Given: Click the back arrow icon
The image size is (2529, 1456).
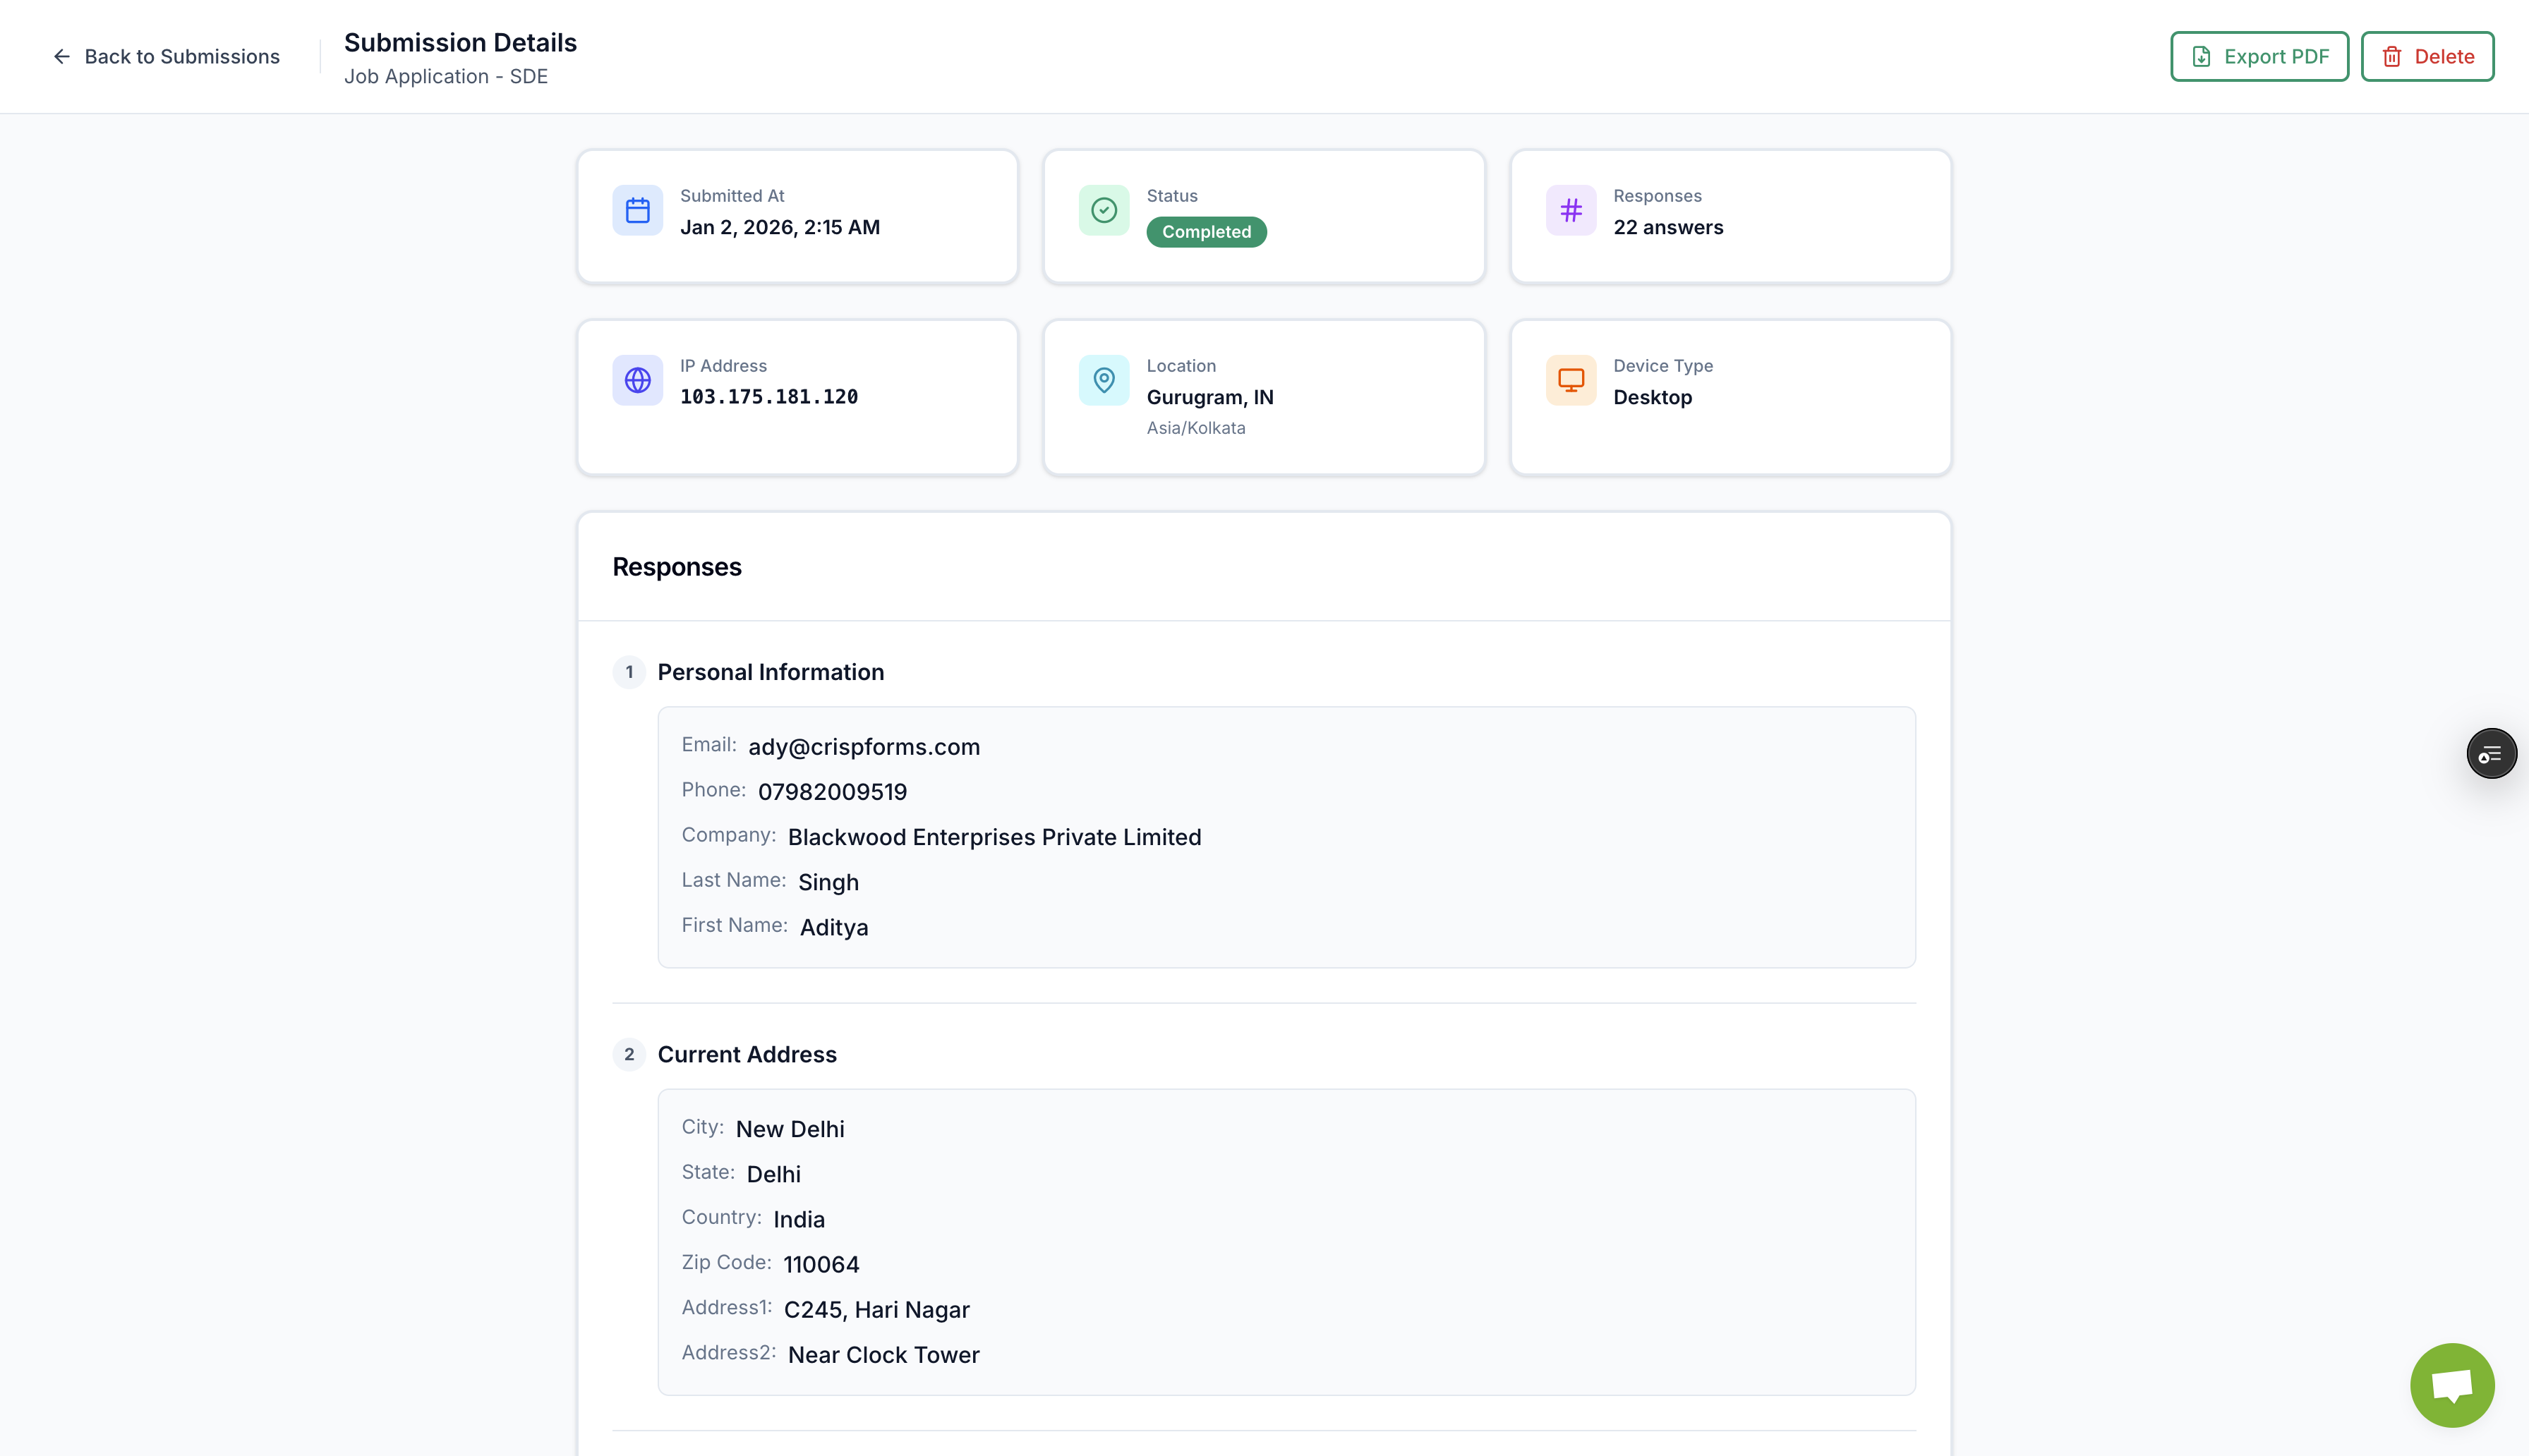Looking at the screenshot, I should tap(62, 57).
